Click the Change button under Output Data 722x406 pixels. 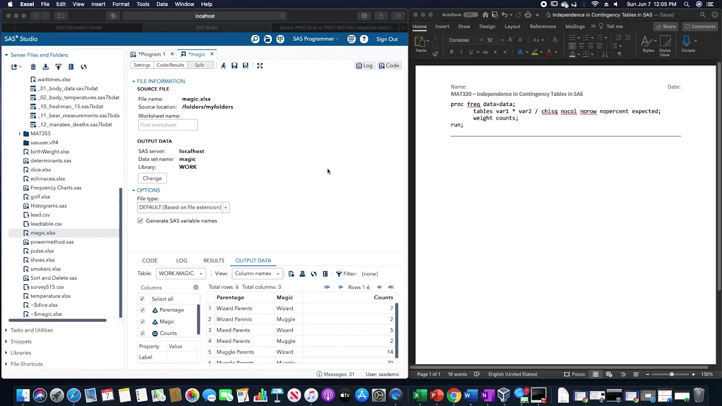[x=152, y=178]
